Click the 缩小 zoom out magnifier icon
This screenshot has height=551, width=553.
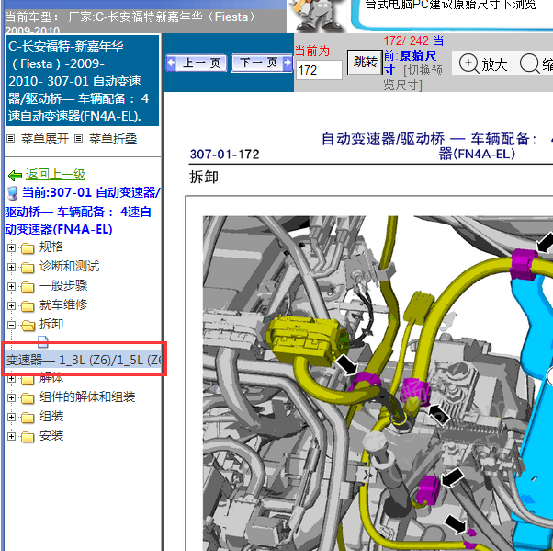pos(530,63)
